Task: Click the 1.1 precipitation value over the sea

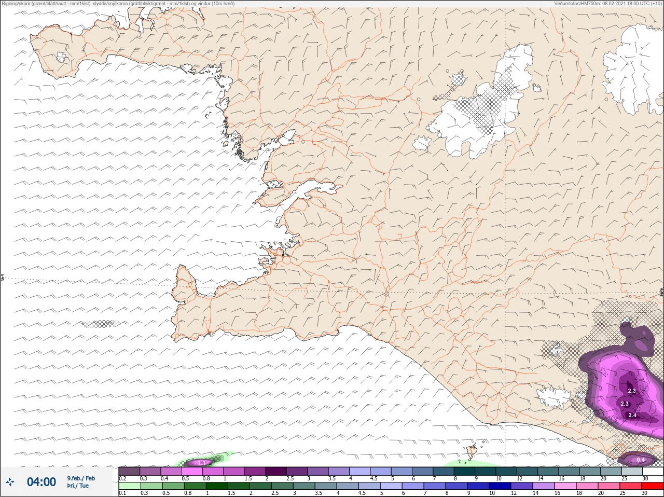Action: [202, 462]
